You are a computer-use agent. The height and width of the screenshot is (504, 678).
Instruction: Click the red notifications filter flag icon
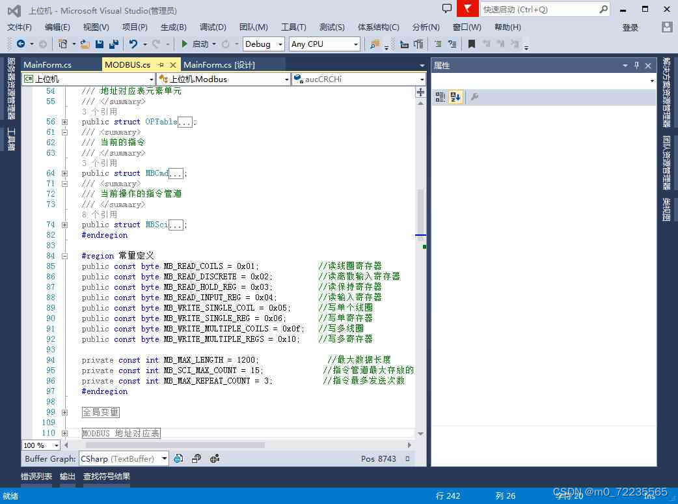coord(467,8)
